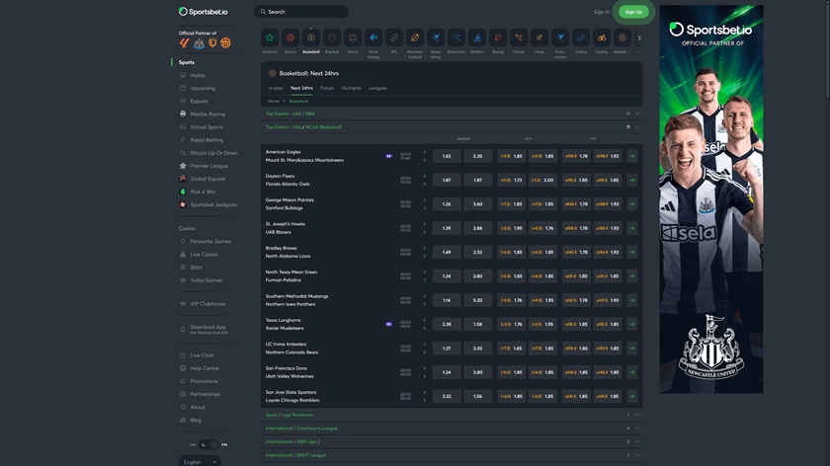Select the Biathlon sport icon

(x=477, y=38)
